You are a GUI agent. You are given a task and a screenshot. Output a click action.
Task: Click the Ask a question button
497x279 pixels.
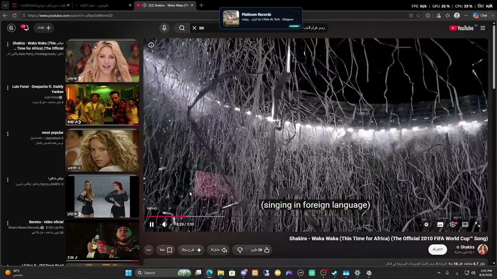pyautogui.click(x=191, y=250)
